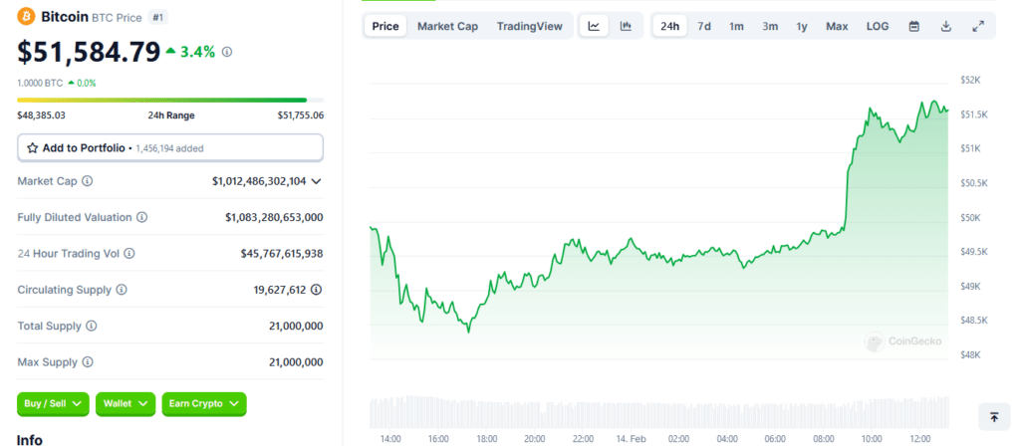Toggle LOG scale on chart
This screenshot has height=446, width=1020.
878,26
